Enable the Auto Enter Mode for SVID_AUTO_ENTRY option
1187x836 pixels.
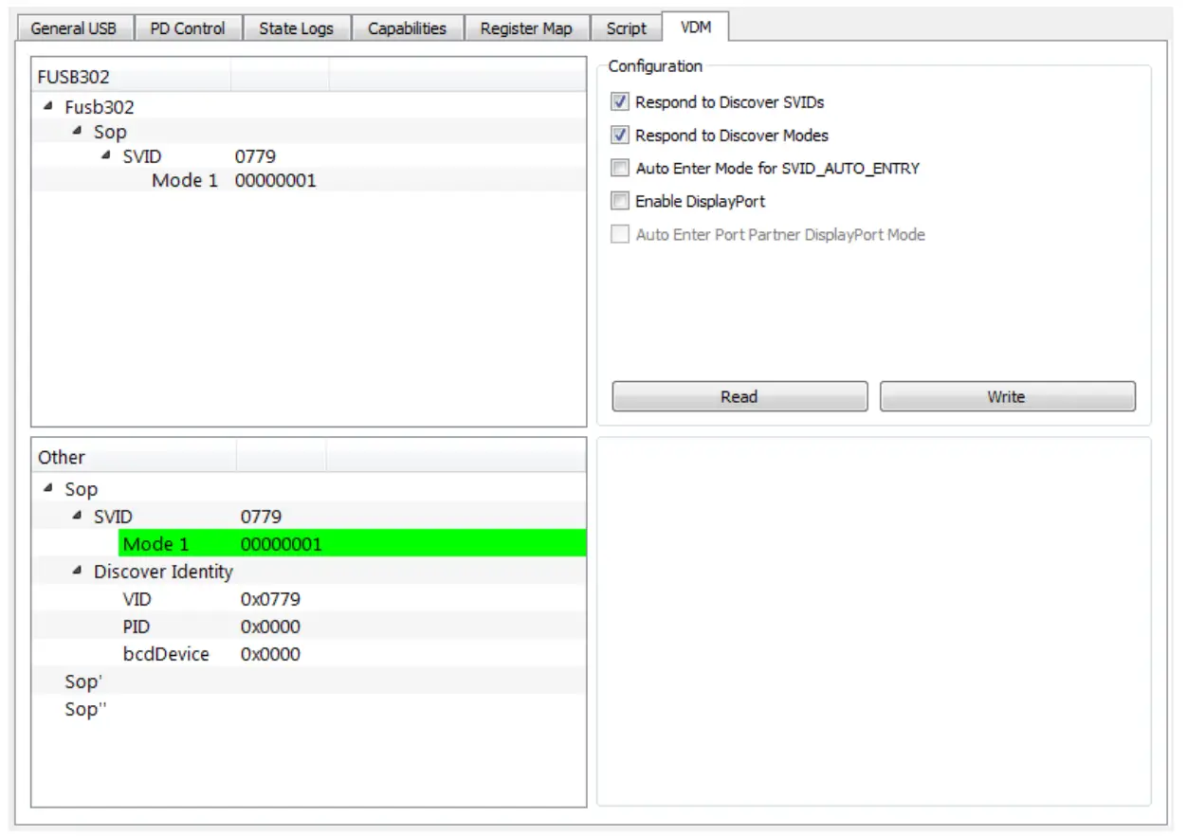pos(622,169)
